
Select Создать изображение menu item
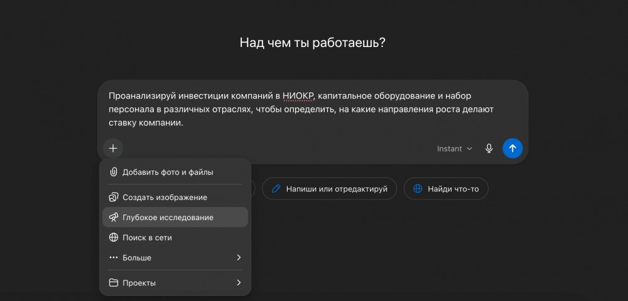[x=175, y=198]
